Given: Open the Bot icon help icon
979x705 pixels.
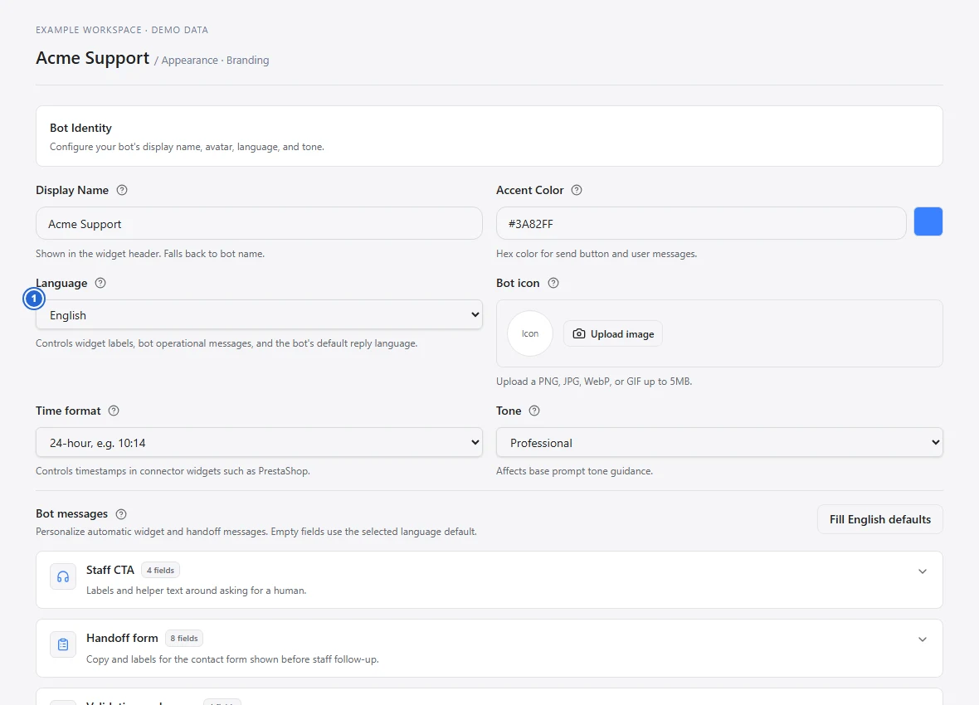Looking at the screenshot, I should [x=553, y=283].
